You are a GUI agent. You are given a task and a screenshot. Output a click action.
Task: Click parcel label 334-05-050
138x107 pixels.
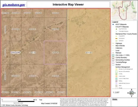point(55,29)
